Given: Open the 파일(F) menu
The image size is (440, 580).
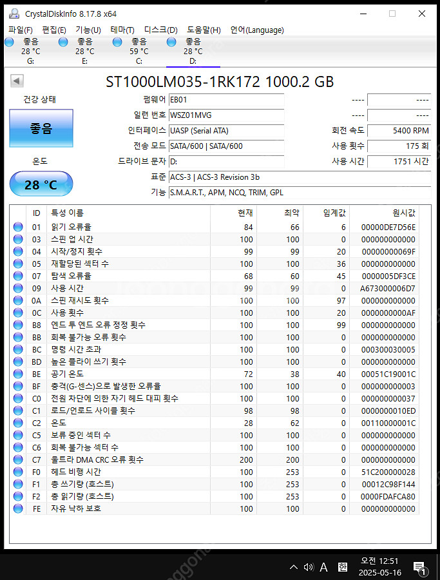Looking at the screenshot, I should (x=21, y=30).
